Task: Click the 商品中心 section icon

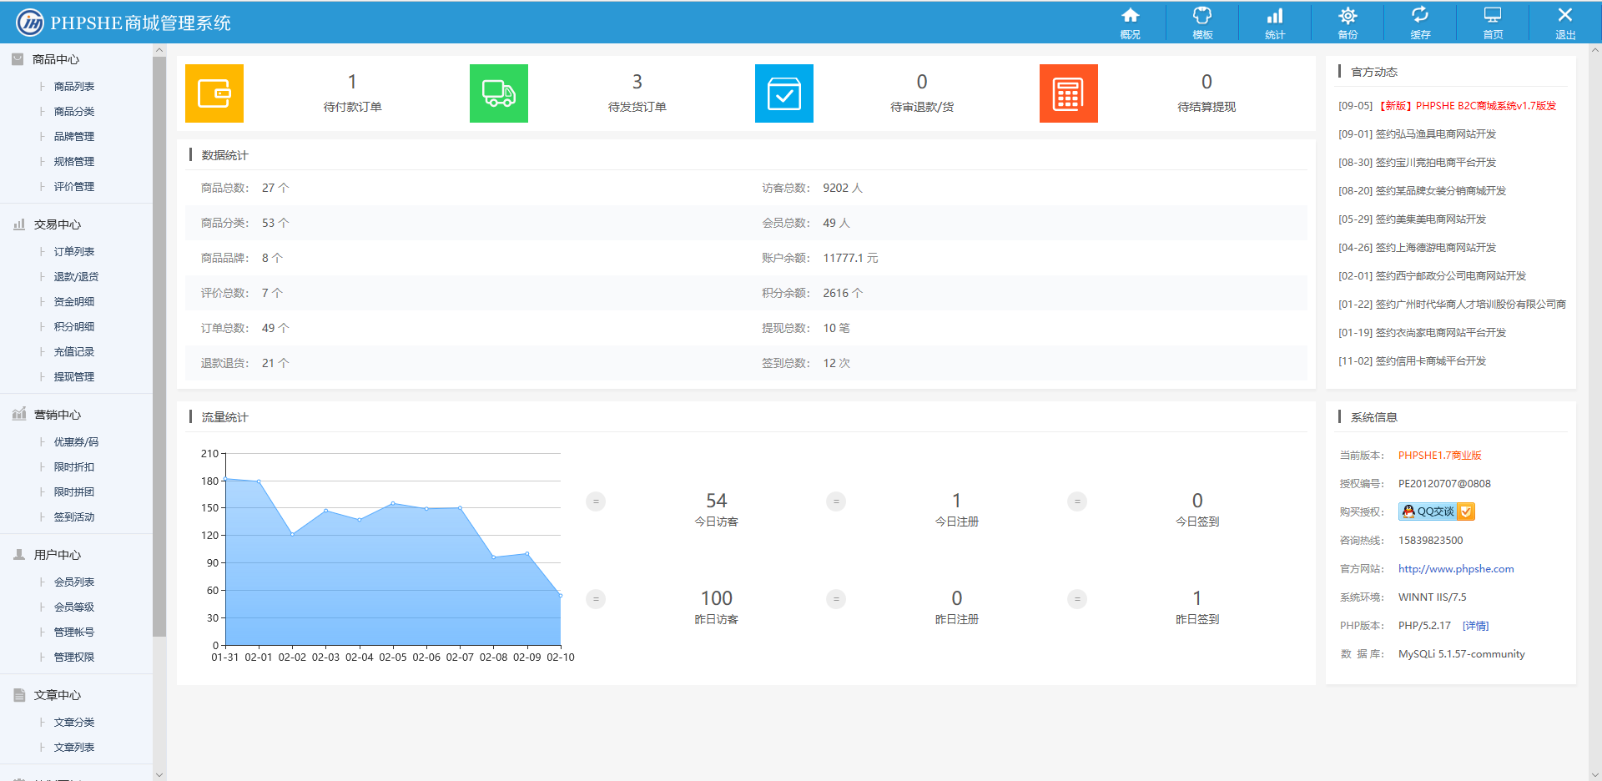Action: point(18,59)
